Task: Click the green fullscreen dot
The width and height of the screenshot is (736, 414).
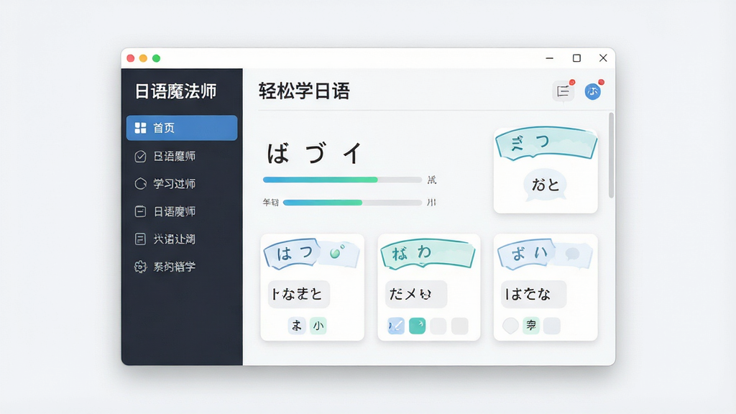Action: (x=156, y=58)
